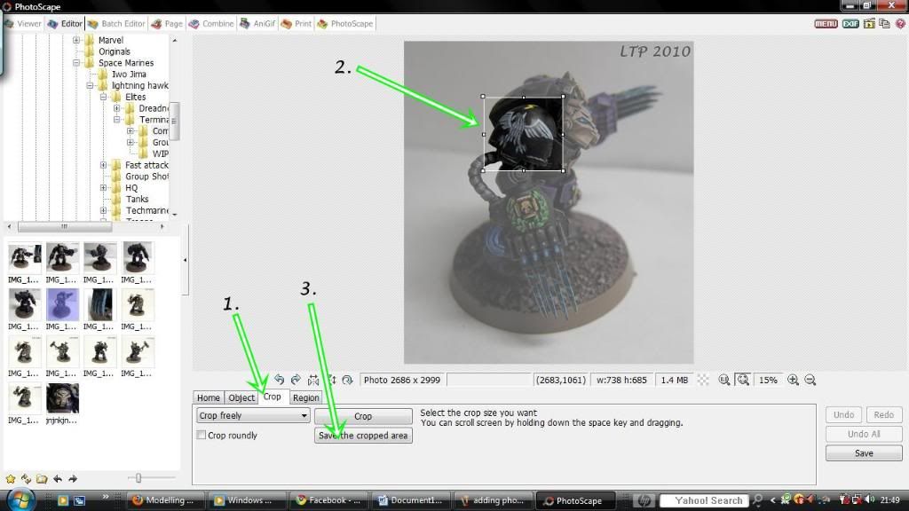
Task: Click the folder tree horizontal scrollbar
Action: [x=64, y=226]
